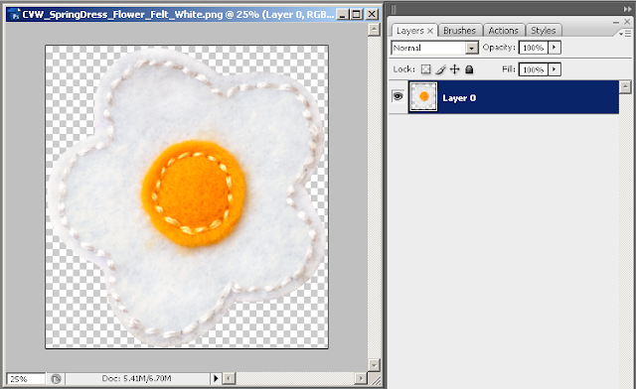Close the Layers panel group
636x389 pixels.
coord(627,22)
